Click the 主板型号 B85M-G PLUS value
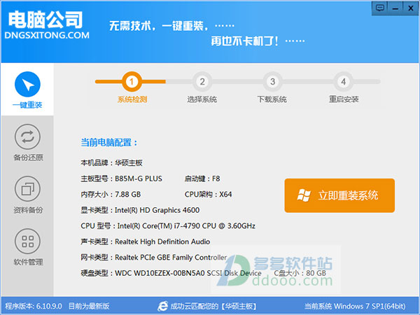 139,178
